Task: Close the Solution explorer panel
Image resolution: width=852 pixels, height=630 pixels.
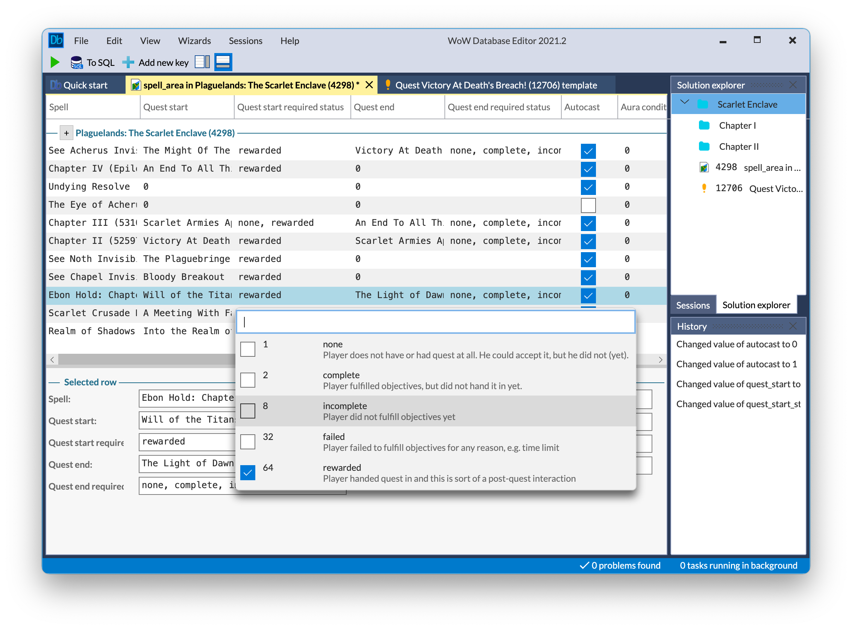Action: [793, 85]
